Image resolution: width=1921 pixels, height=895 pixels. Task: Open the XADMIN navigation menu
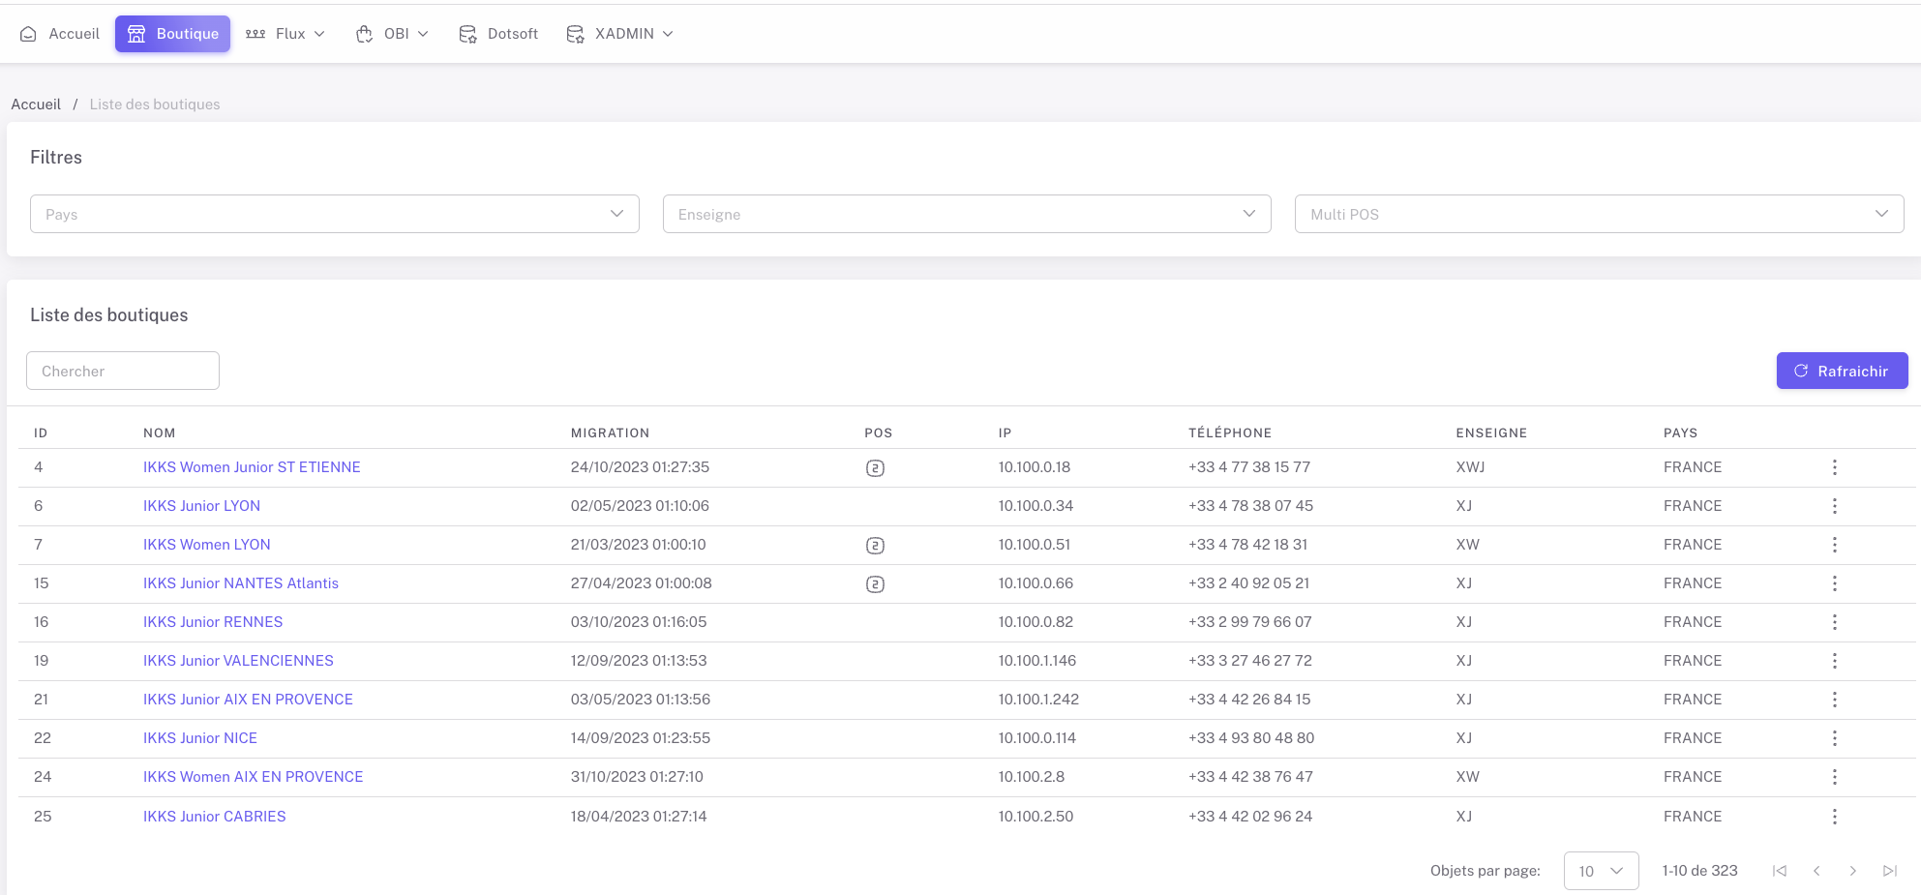(620, 34)
